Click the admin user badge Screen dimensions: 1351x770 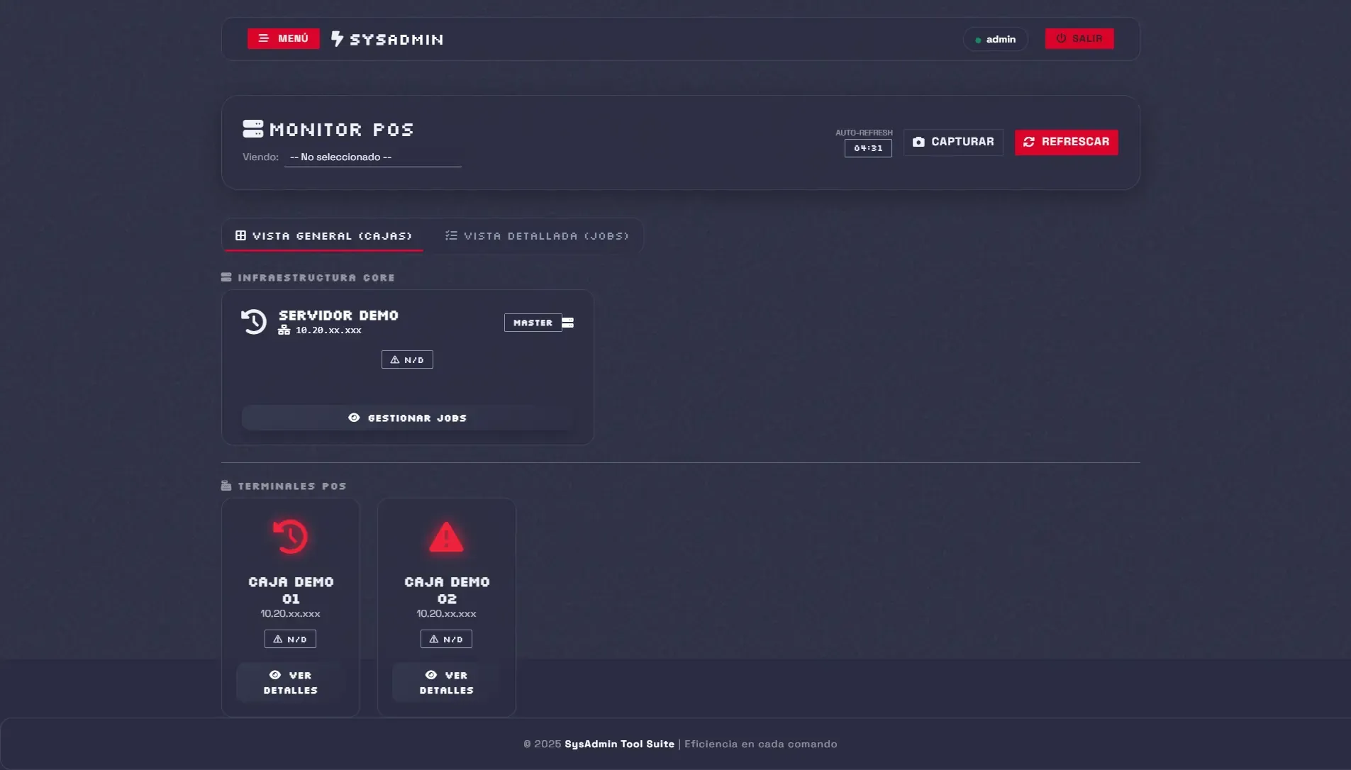(x=995, y=39)
